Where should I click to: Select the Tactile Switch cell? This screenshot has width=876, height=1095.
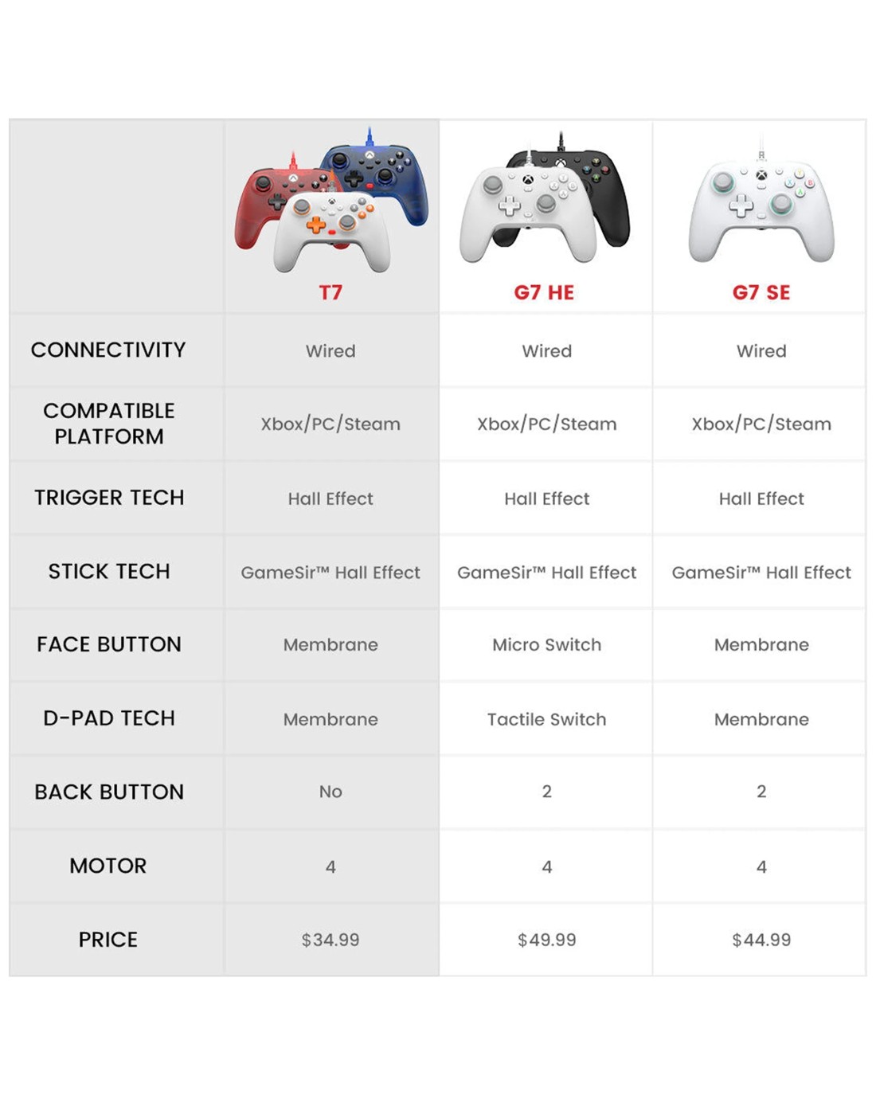[x=546, y=719]
